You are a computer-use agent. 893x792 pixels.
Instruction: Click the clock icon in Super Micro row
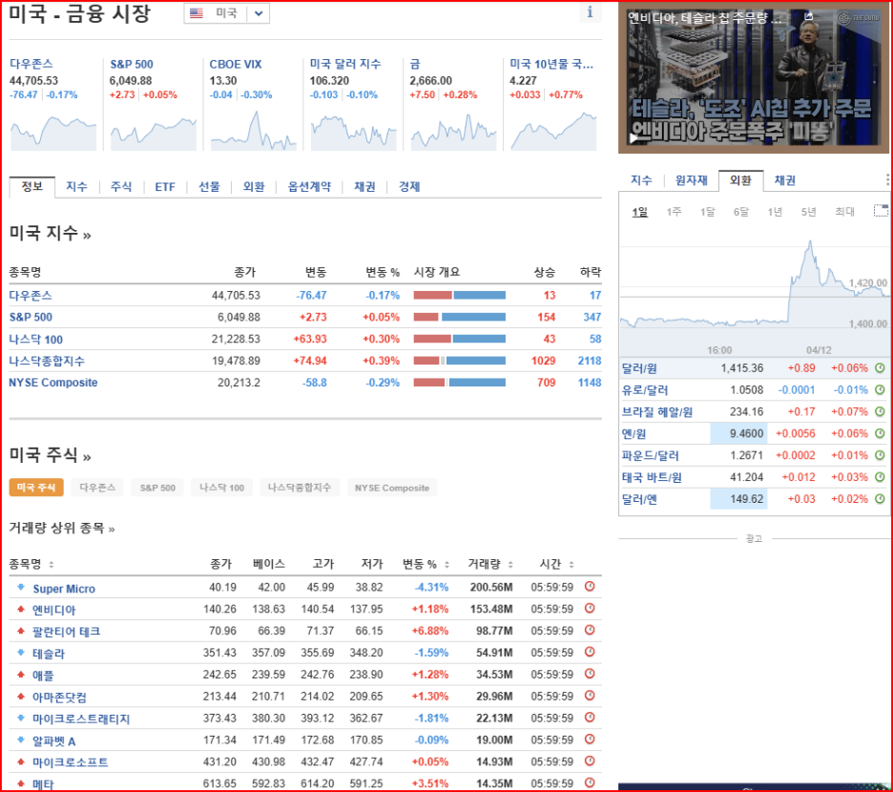590,586
